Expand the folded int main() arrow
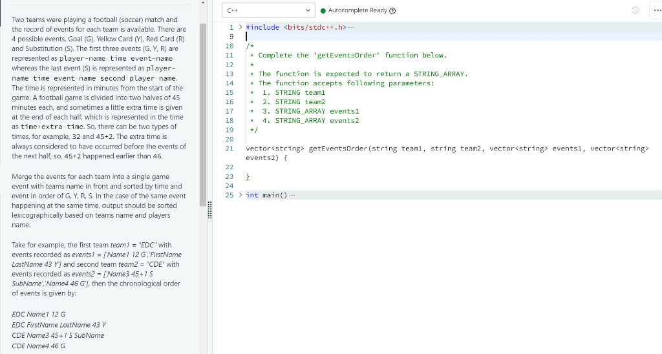662x354 pixels. tap(240, 195)
